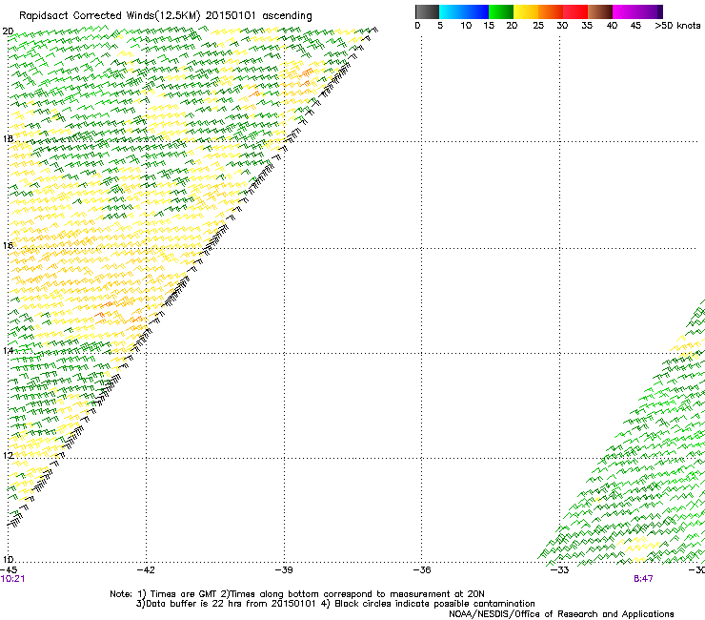Click the longitude label -33
Viewport: 705px width, 620px height.
click(x=559, y=570)
